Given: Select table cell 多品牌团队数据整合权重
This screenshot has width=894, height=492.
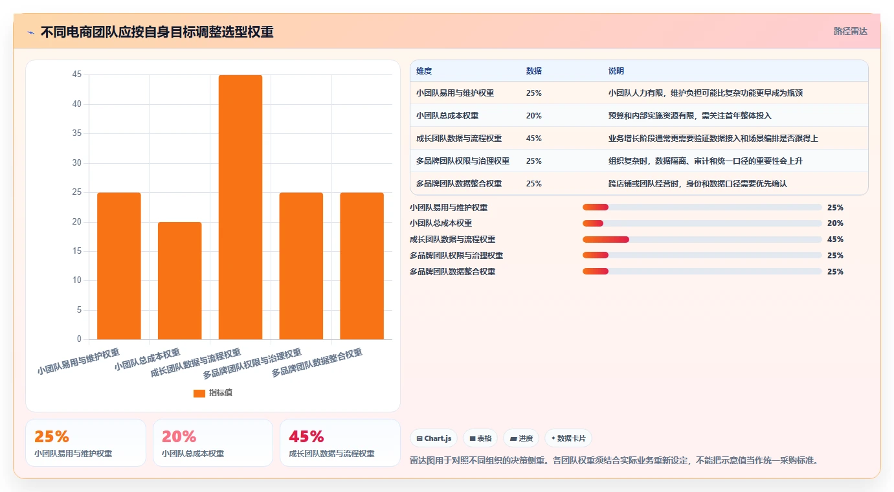Looking at the screenshot, I should coord(459,184).
